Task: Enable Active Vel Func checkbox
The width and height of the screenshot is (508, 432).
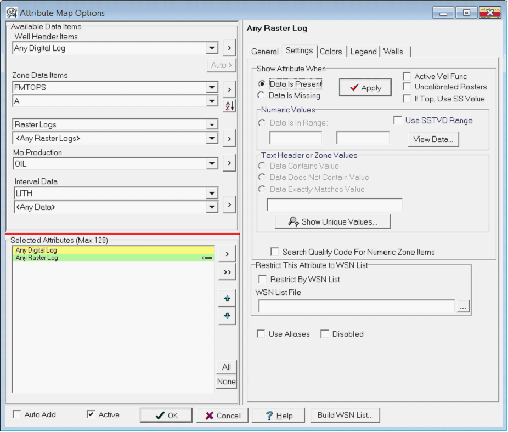Action: (x=407, y=77)
